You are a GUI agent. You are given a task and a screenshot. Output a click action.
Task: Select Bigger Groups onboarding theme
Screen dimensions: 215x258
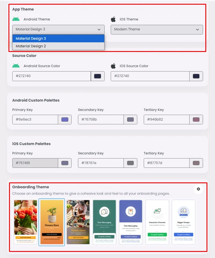coord(183,222)
